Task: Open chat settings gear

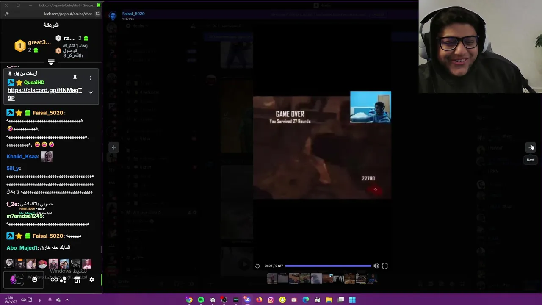Action: tap(91, 280)
